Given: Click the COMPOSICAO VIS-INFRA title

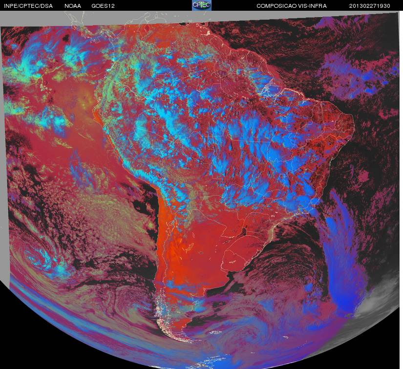Looking at the screenshot, I should pyautogui.click(x=292, y=6).
